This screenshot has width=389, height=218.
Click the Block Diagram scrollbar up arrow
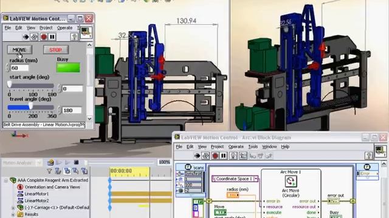(384, 164)
